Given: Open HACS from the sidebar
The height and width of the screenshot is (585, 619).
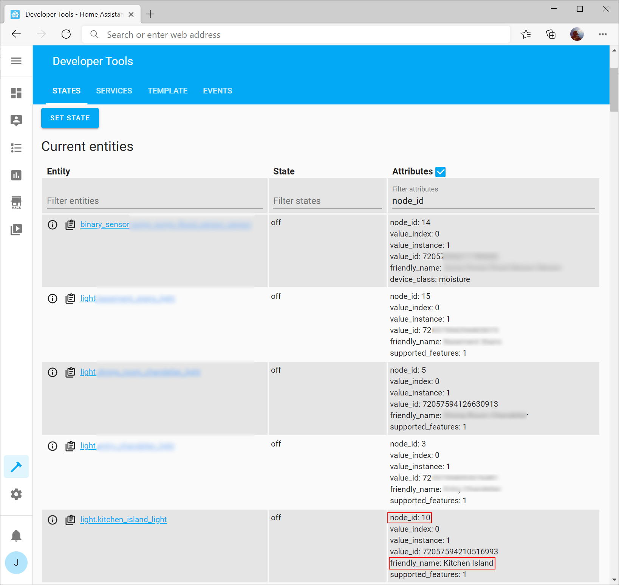Looking at the screenshot, I should click(x=17, y=202).
